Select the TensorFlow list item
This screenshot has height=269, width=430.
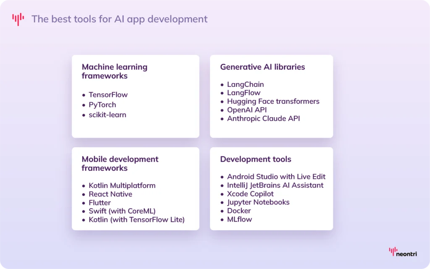pyautogui.click(x=108, y=94)
